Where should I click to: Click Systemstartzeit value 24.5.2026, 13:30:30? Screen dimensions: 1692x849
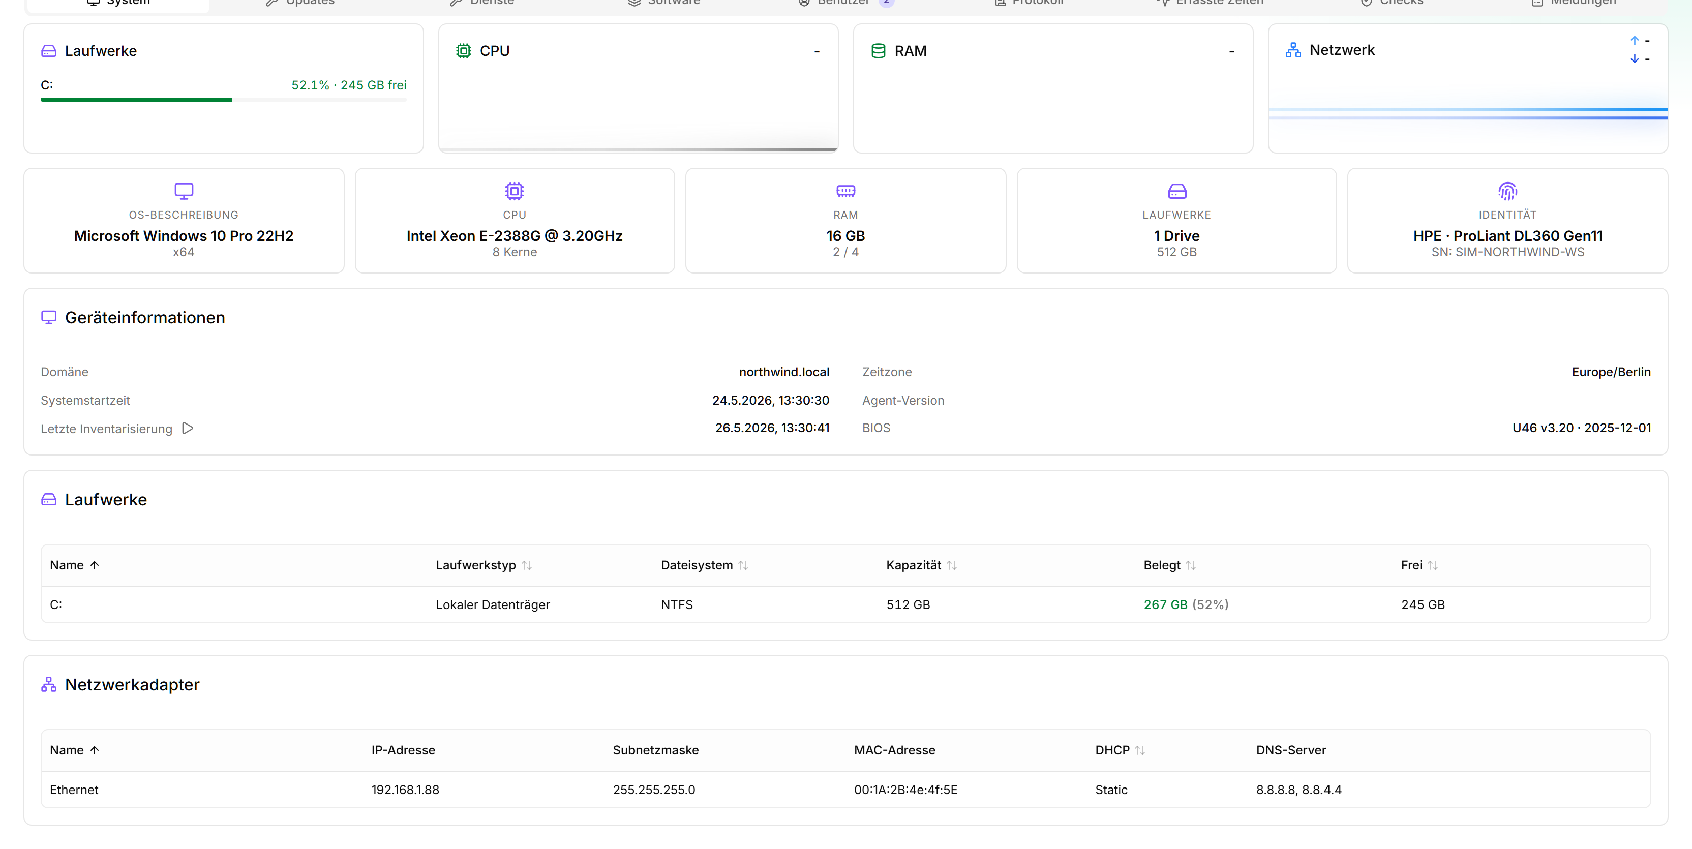pos(770,401)
